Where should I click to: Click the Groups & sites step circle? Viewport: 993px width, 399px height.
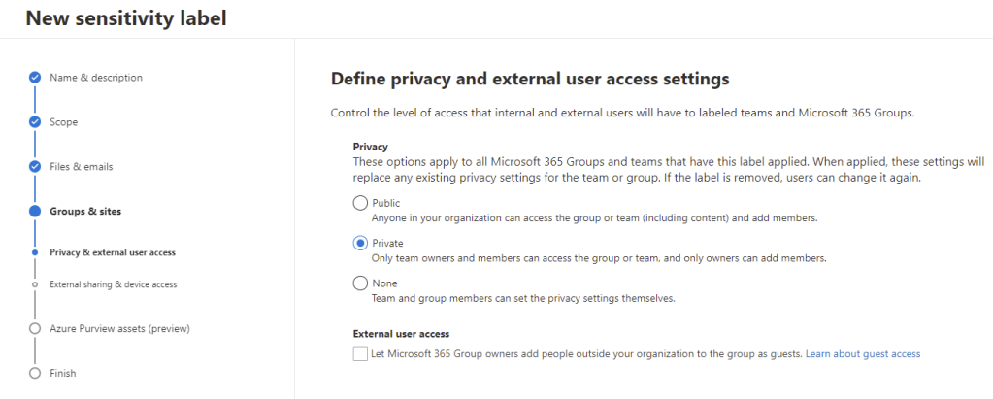pos(35,211)
